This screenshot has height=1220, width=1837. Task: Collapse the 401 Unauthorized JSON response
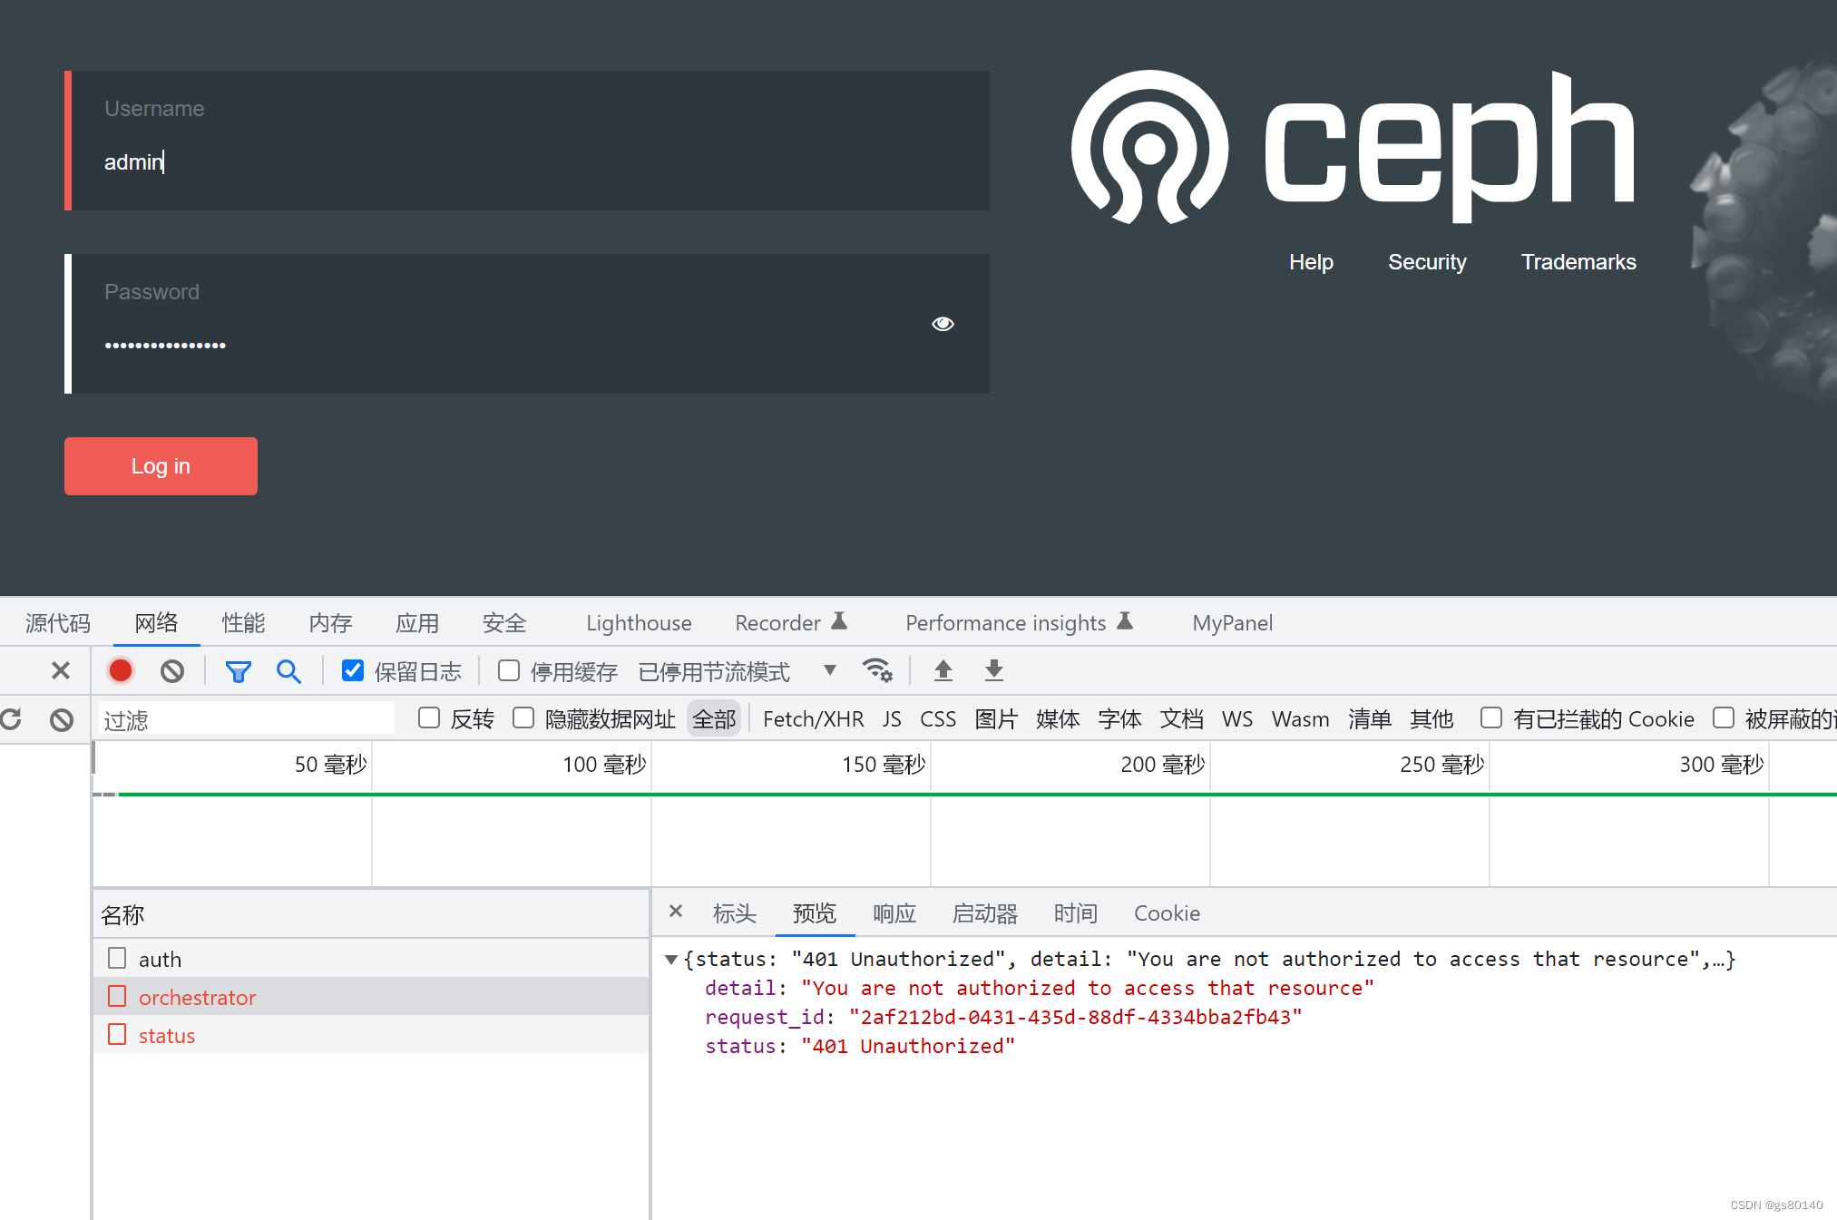click(x=671, y=959)
